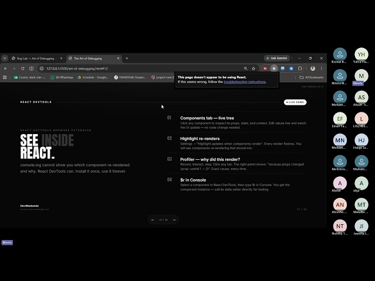Go to previous slide arrow
The image size is (375, 281).
(x=152, y=220)
